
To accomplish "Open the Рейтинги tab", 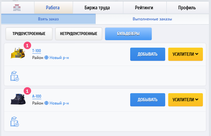I will pos(145,8).
